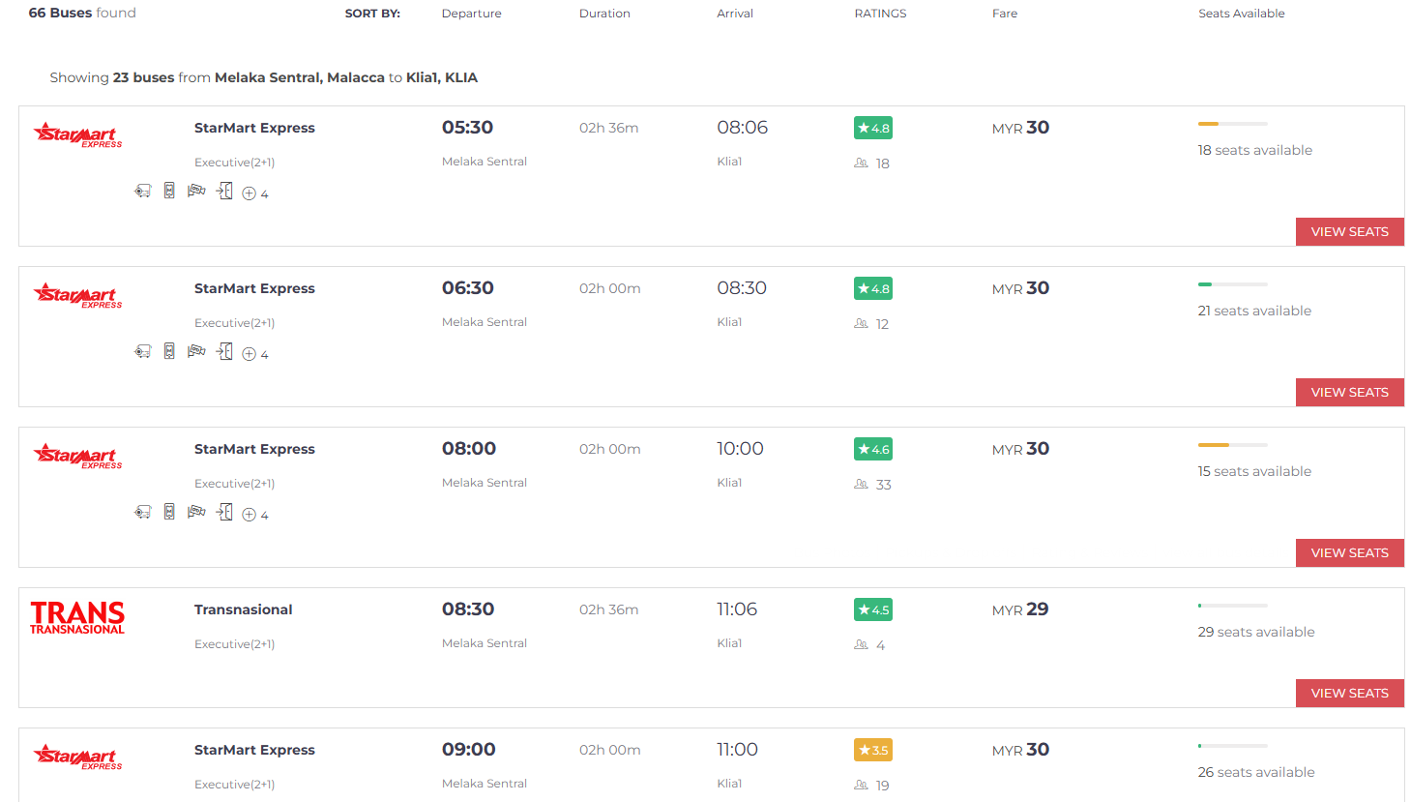View seats for the Transnasional 08:30 bus
1411x802 pixels.
1349,694
